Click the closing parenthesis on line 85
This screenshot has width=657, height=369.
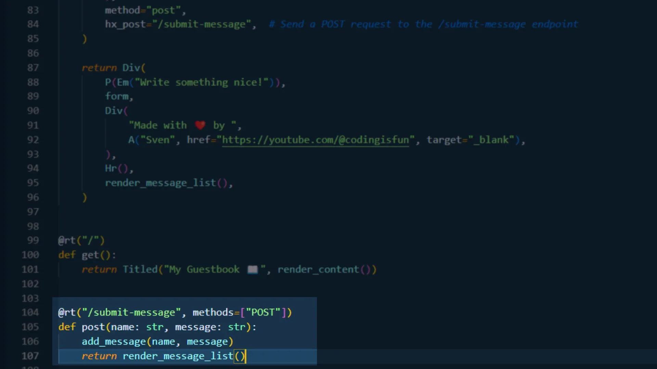(x=85, y=39)
